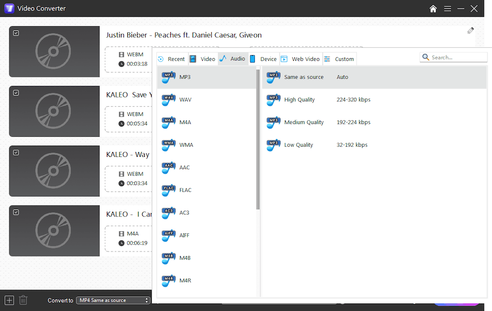Open the Convert to format dropdown

coord(113,300)
